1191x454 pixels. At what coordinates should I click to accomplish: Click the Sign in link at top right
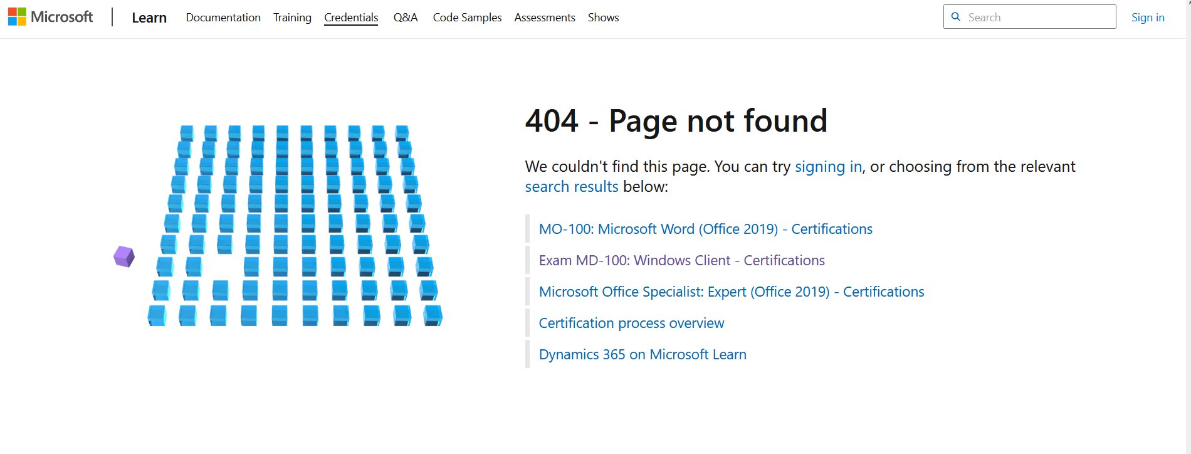click(1148, 18)
